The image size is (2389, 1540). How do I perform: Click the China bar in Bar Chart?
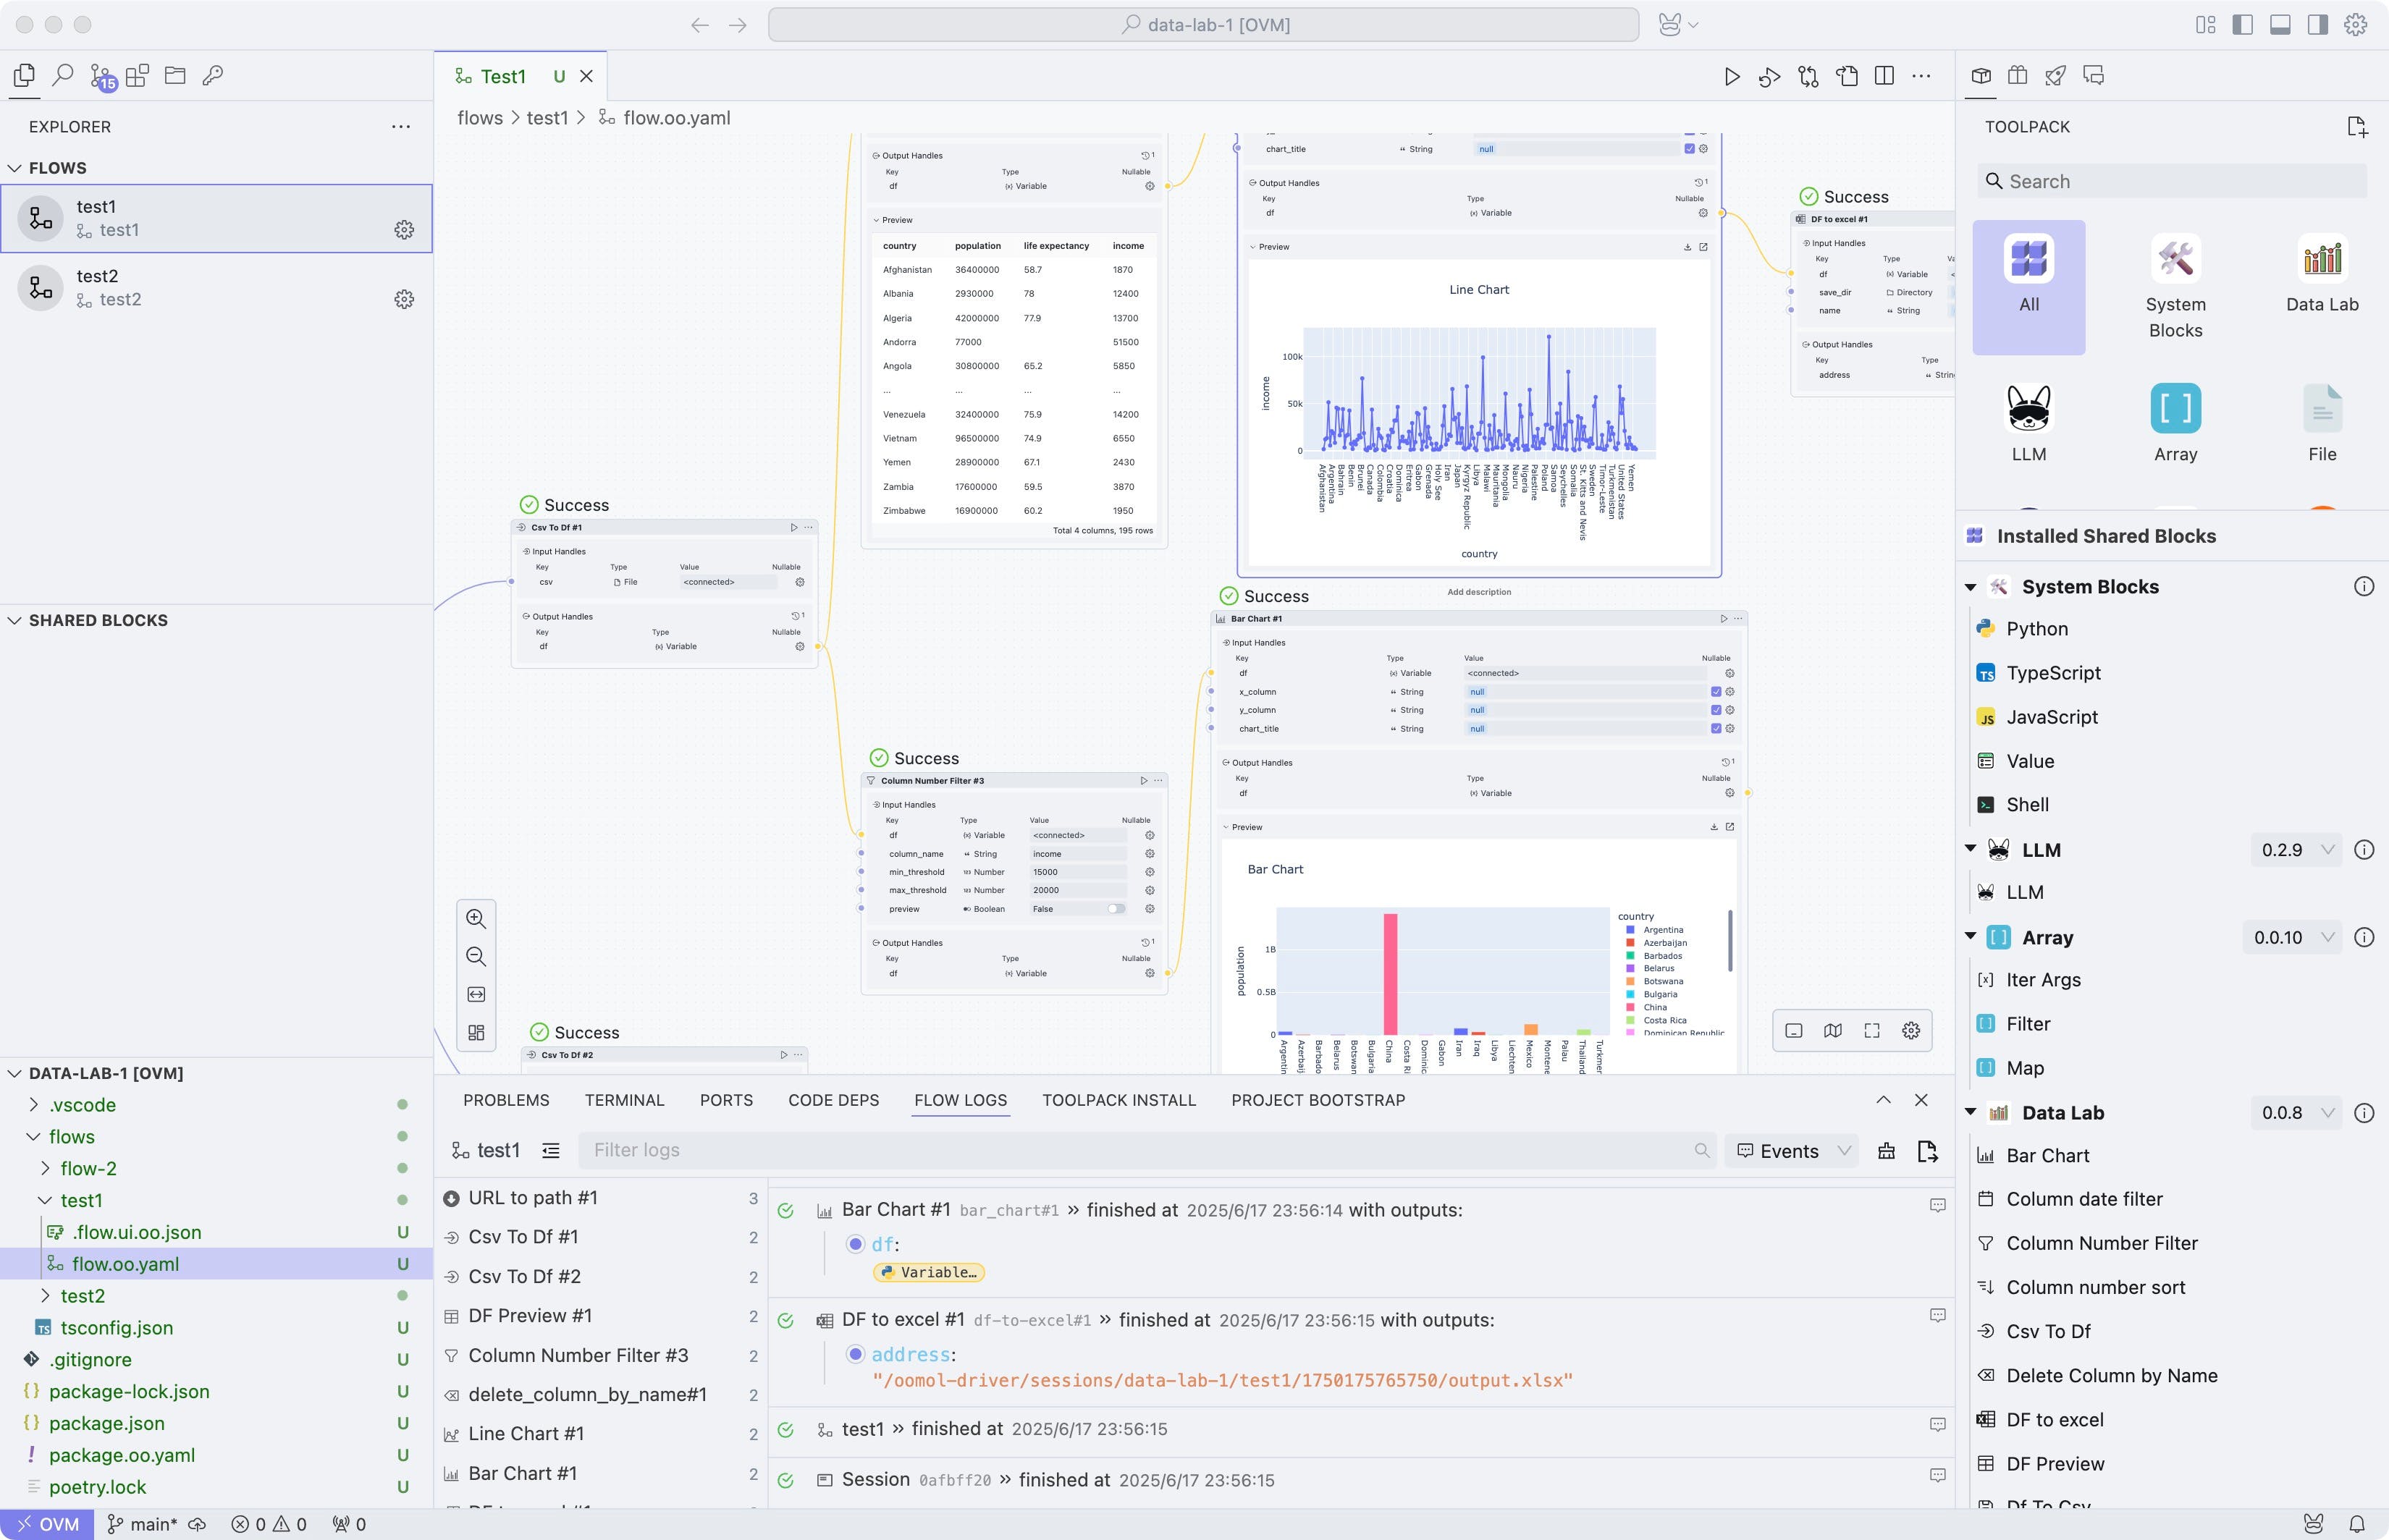point(1389,973)
